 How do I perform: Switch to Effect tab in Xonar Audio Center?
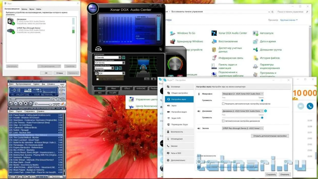click(x=127, y=88)
